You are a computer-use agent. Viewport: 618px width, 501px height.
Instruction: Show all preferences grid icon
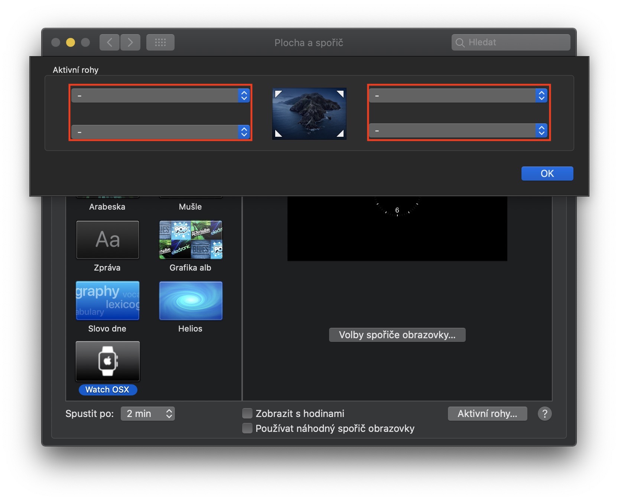160,42
